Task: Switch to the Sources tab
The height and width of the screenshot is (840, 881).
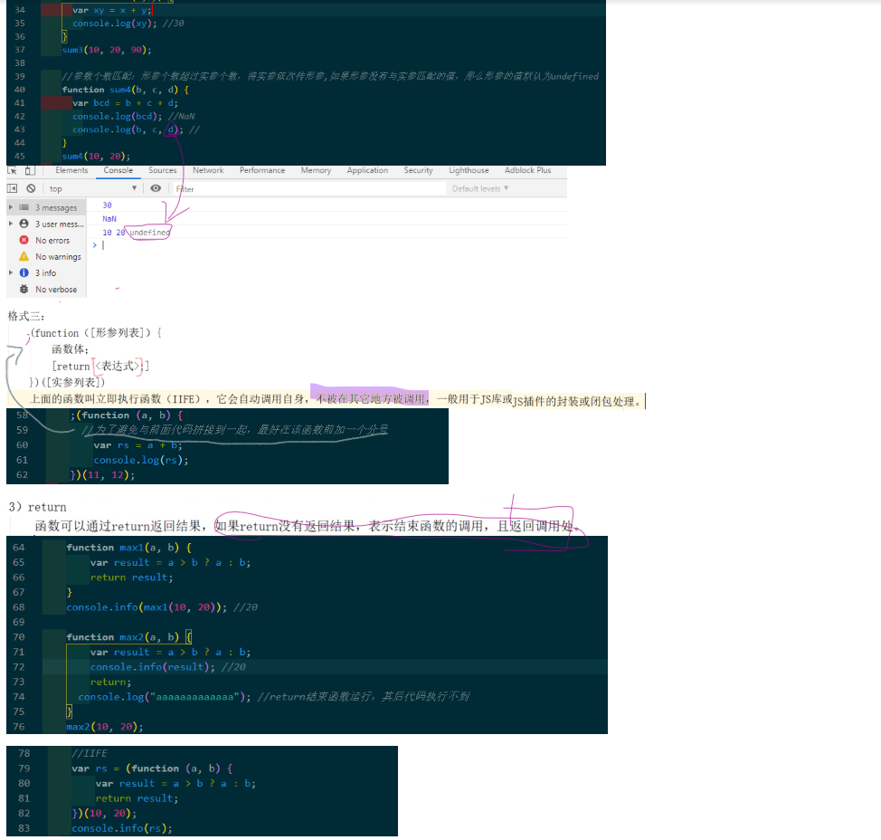Action: click(x=163, y=170)
